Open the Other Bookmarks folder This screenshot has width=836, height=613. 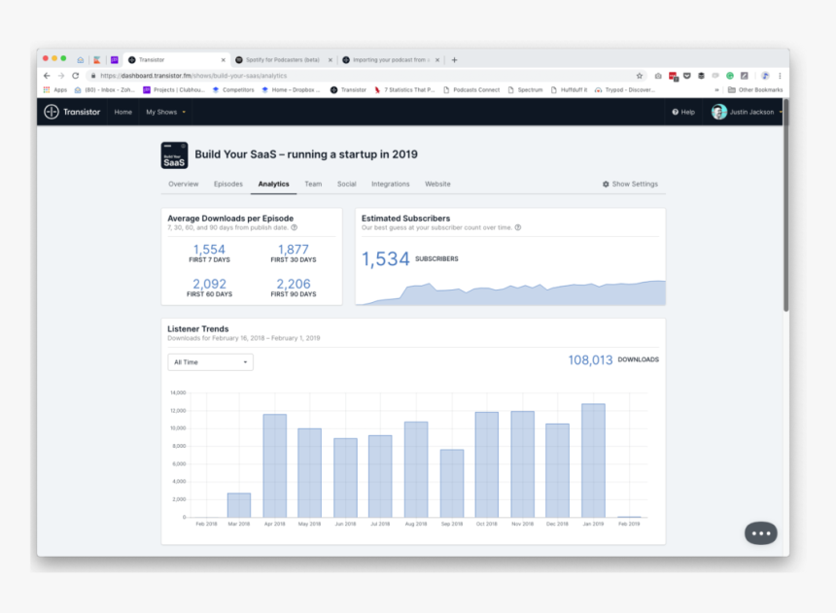pos(755,89)
